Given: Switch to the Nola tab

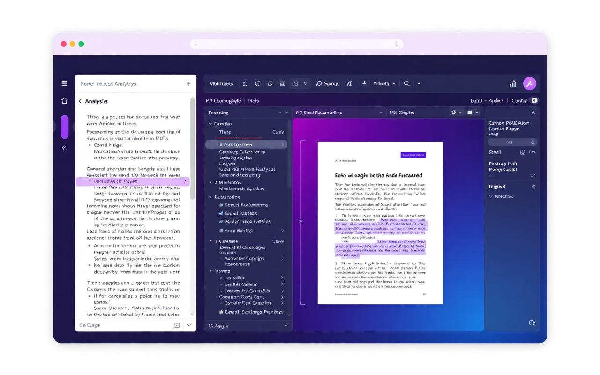Looking at the screenshot, I should coord(254,100).
